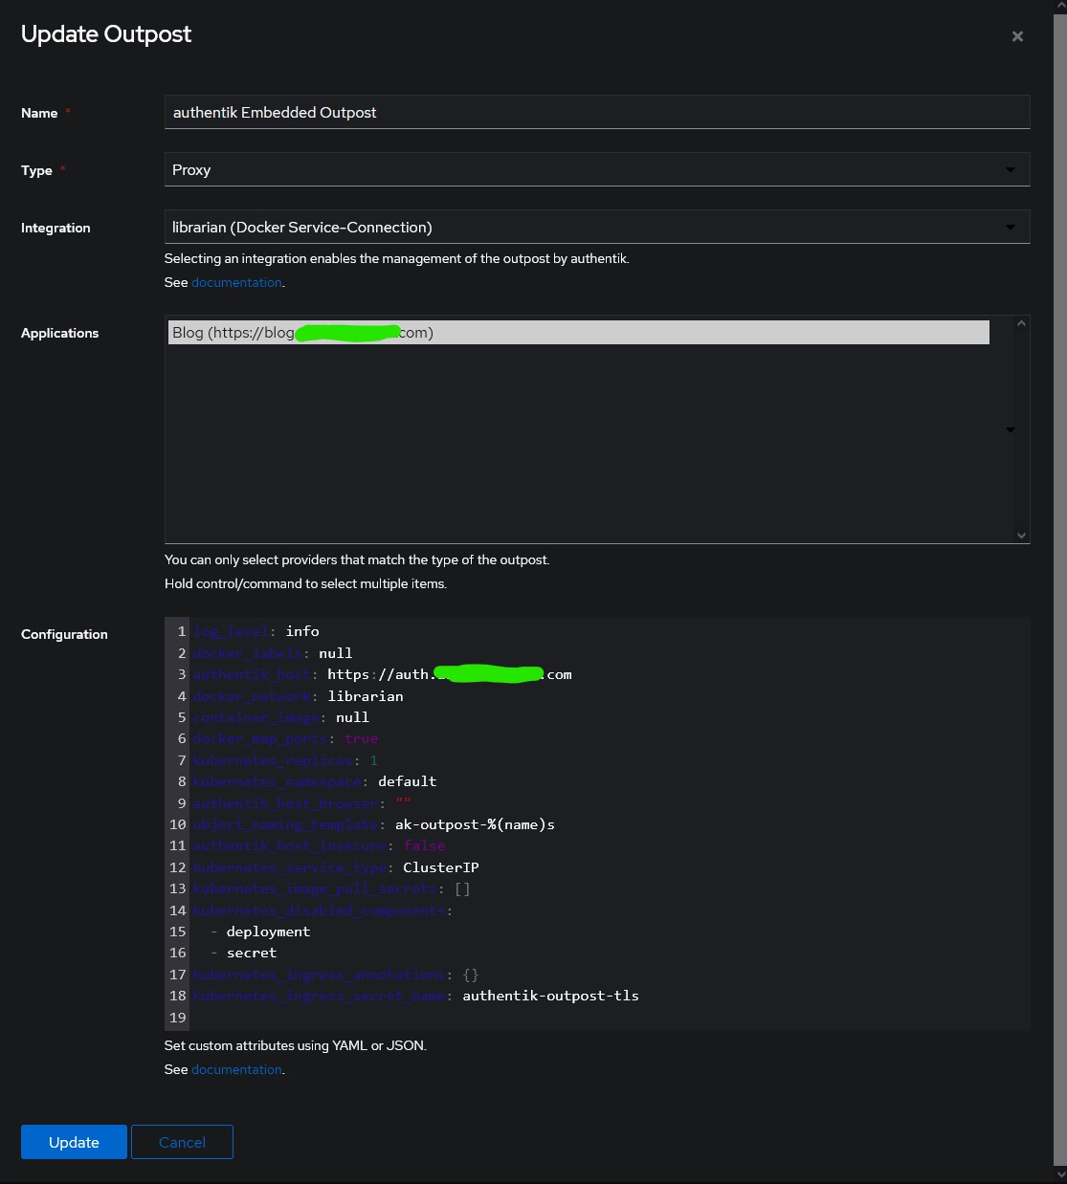This screenshot has width=1067, height=1184.
Task: Close the Update Outpost dialog
Action: pyautogui.click(x=1017, y=36)
